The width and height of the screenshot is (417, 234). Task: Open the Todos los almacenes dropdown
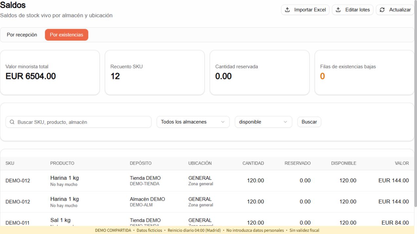[193, 122]
